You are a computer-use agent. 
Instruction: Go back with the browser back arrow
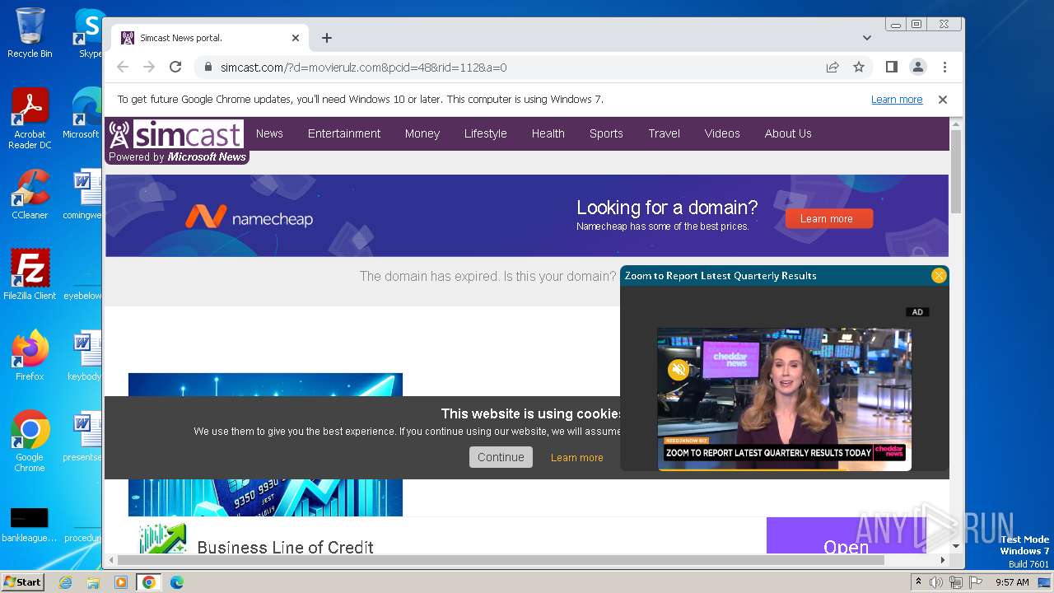click(123, 67)
